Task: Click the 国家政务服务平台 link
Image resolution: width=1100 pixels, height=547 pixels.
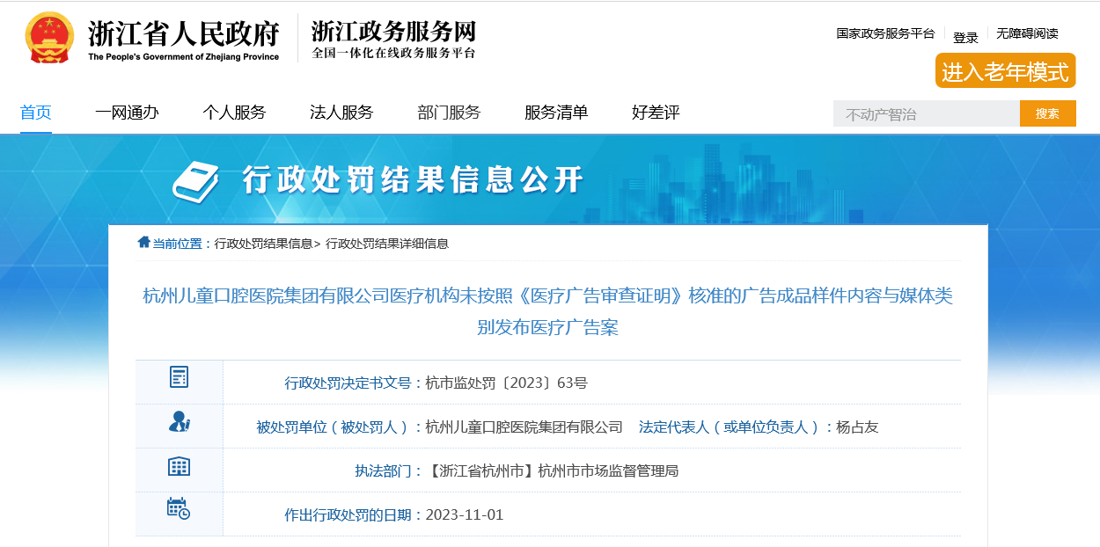Action: point(885,33)
